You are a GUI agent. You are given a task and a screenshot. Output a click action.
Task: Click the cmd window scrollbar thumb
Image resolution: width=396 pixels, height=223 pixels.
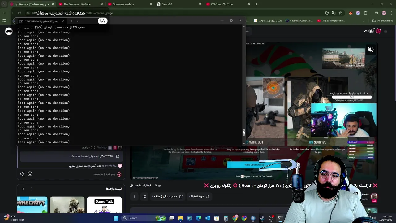click(x=244, y=132)
